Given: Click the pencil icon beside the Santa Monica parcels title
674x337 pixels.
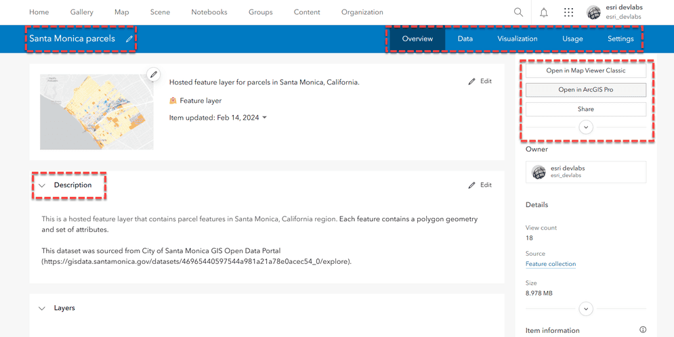Looking at the screenshot, I should point(129,39).
